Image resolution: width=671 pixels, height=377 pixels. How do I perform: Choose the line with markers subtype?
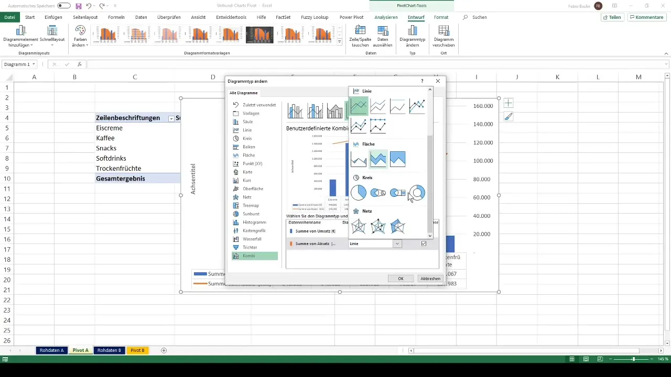click(x=417, y=106)
